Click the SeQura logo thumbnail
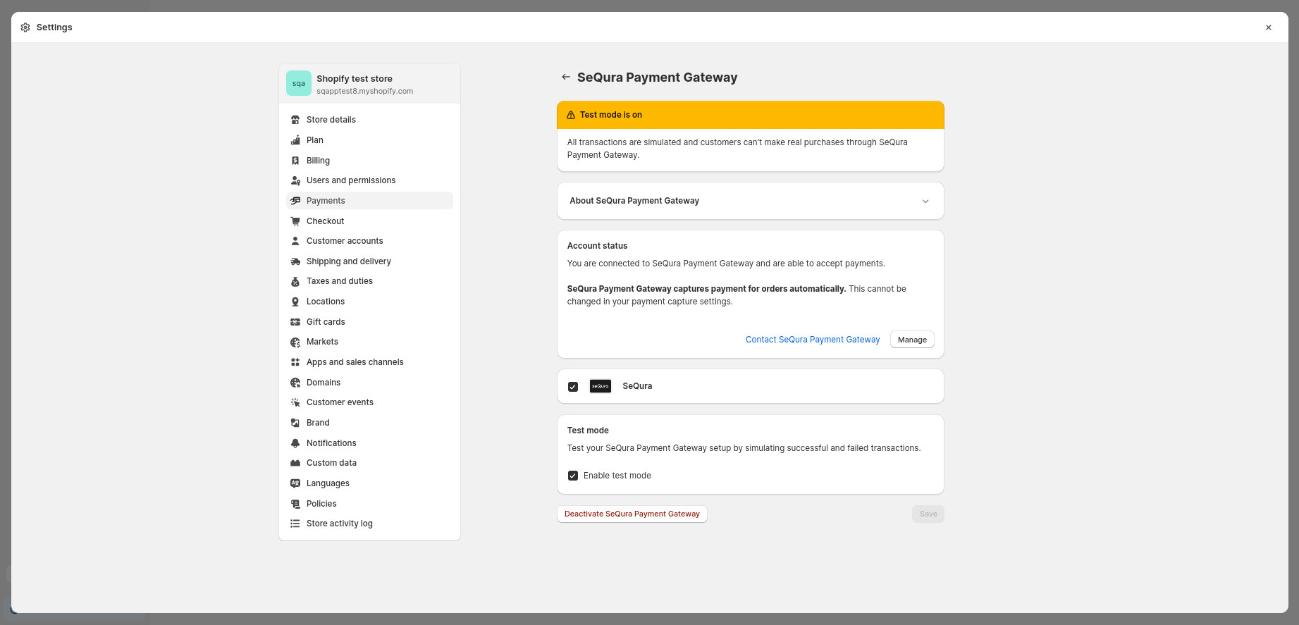 [601, 386]
